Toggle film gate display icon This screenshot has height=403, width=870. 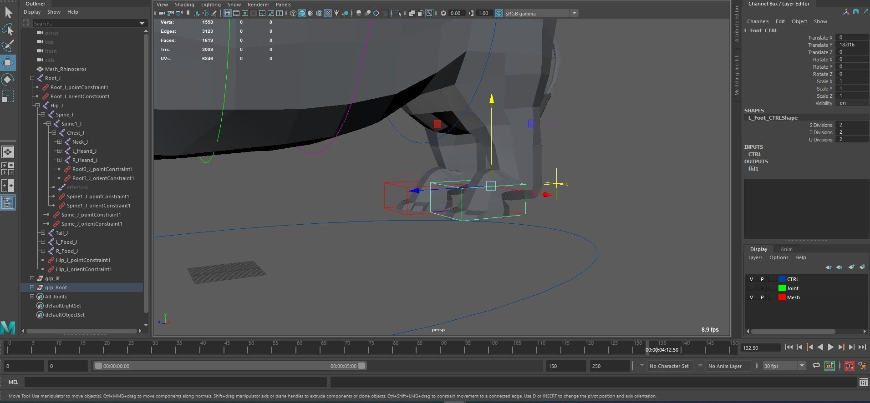tap(236, 13)
